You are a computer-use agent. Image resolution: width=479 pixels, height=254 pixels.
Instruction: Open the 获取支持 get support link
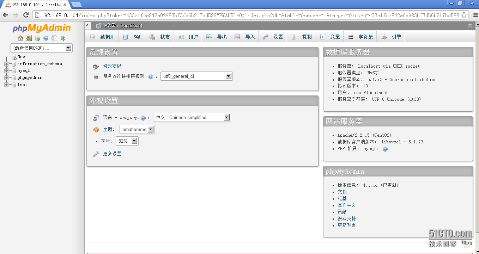click(x=347, y=218)
